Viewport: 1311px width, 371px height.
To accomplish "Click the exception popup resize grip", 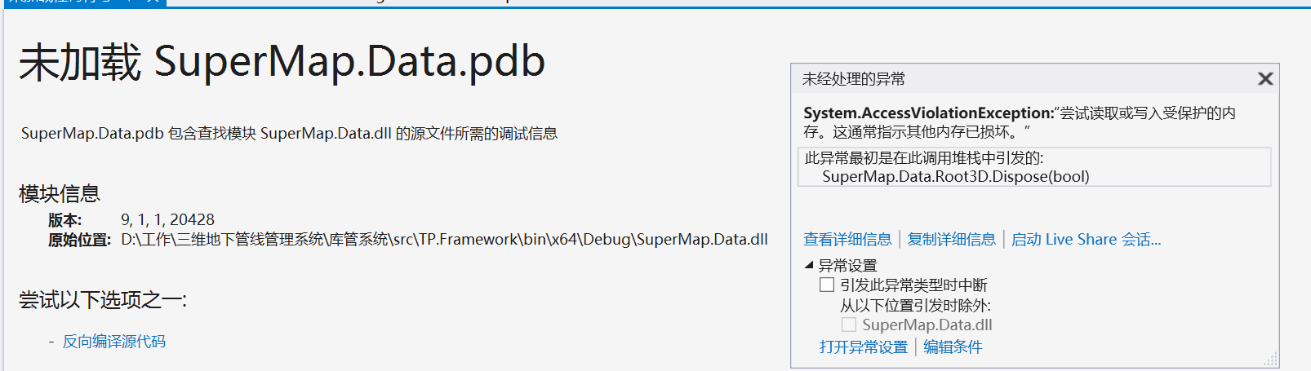I will (x=1270, y=360).
